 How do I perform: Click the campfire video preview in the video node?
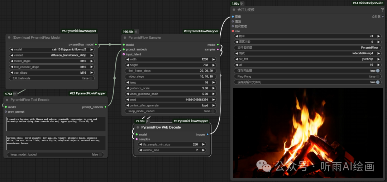[x=307, y=133]
